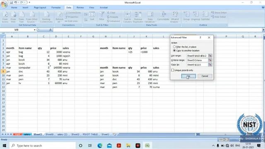Switch to salary (2) worksheet tab
Screen dimensions: 265x149
(x=62, y=134)
